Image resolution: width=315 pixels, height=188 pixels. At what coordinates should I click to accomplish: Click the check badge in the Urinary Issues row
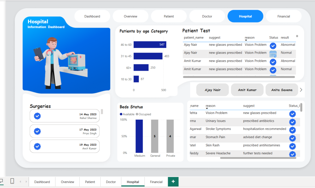[292, 122]
